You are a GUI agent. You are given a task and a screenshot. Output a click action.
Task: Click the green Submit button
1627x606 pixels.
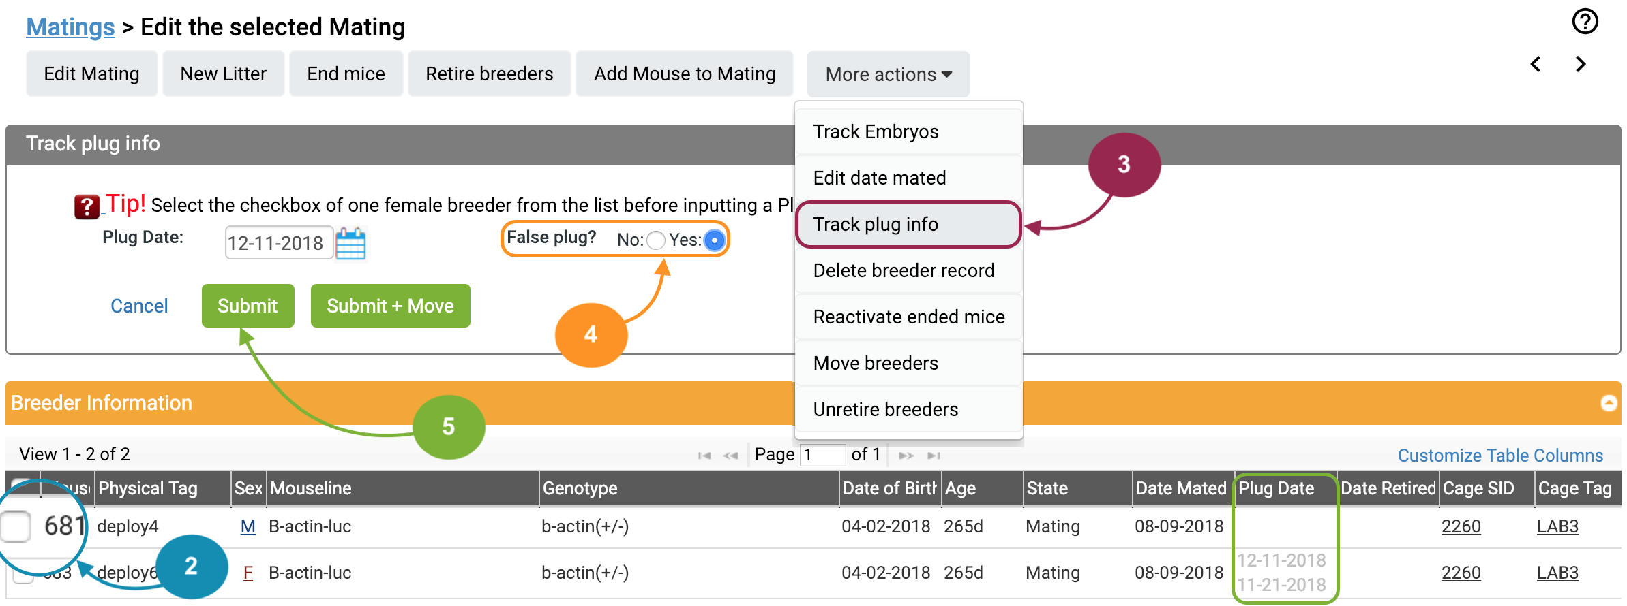pos(248,306)
